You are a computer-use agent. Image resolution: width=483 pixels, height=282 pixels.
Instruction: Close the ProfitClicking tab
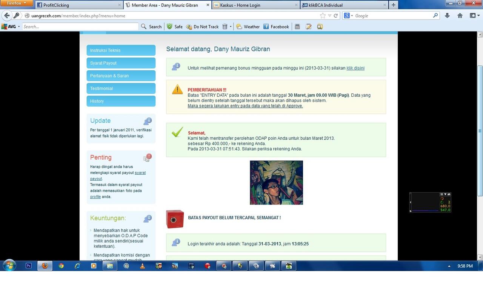click(x=120, y=5)
